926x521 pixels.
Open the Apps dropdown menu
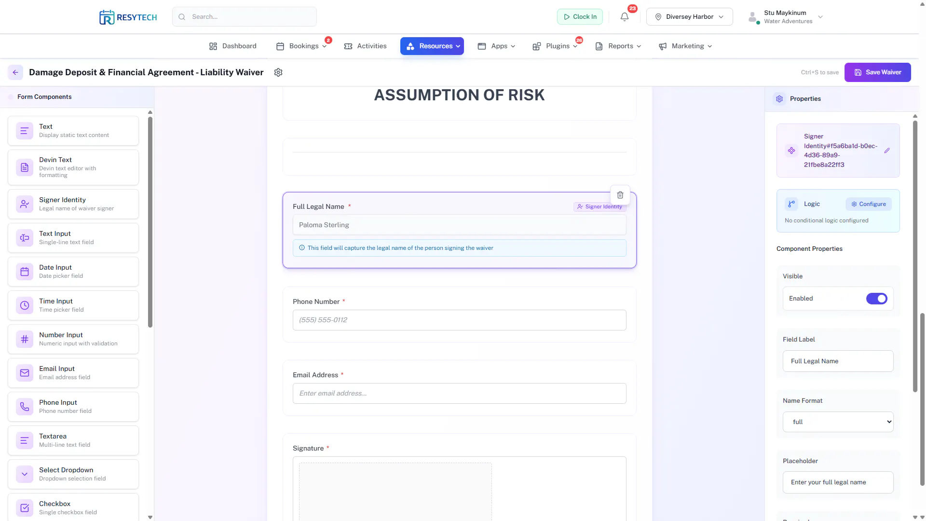496,46
